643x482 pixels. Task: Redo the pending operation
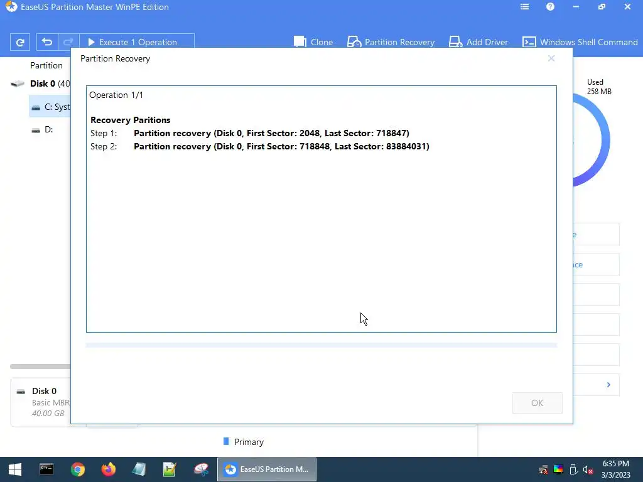68,42
